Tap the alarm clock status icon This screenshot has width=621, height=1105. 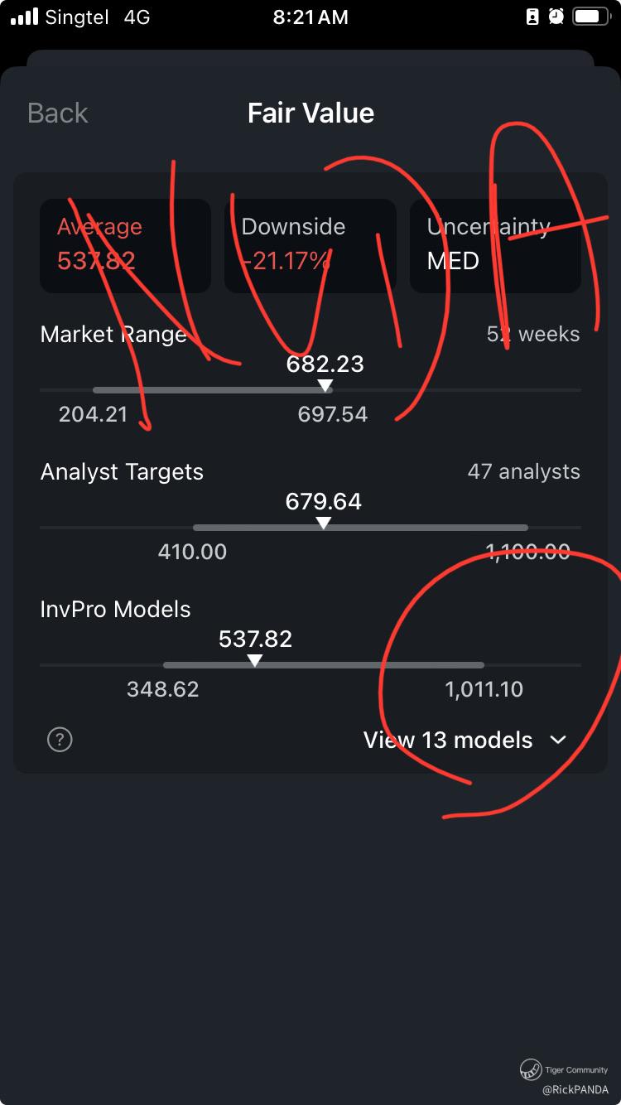pos(556,17)
